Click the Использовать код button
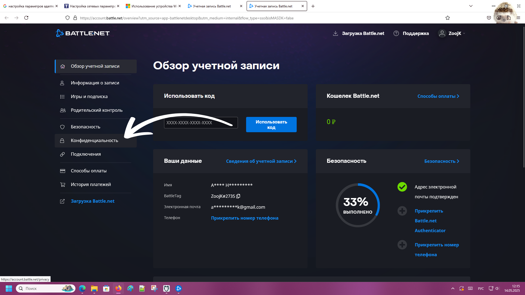 [271, 125]
